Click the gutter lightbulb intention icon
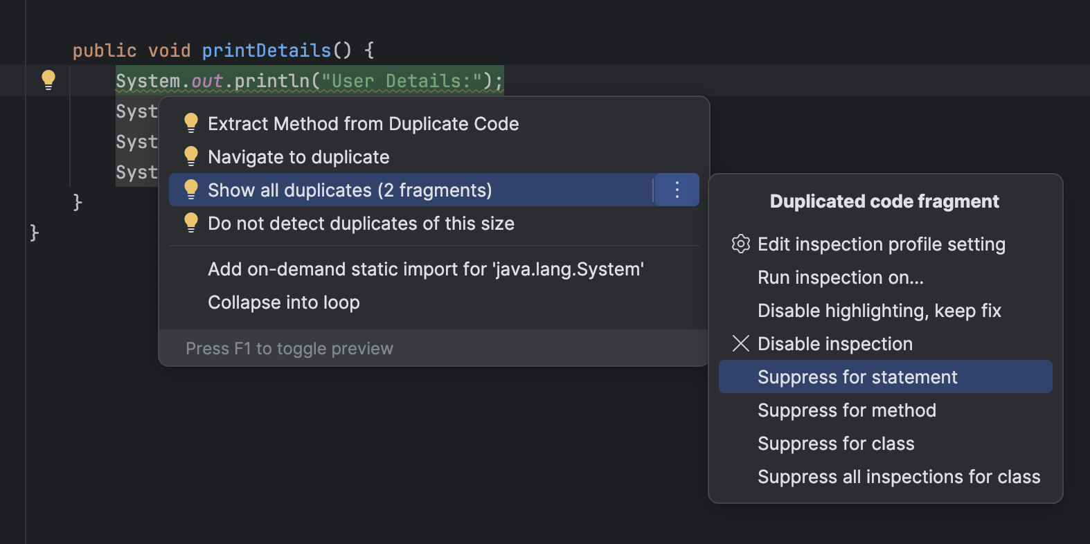This screenshot has height=544, width=1090. point(48,80)
